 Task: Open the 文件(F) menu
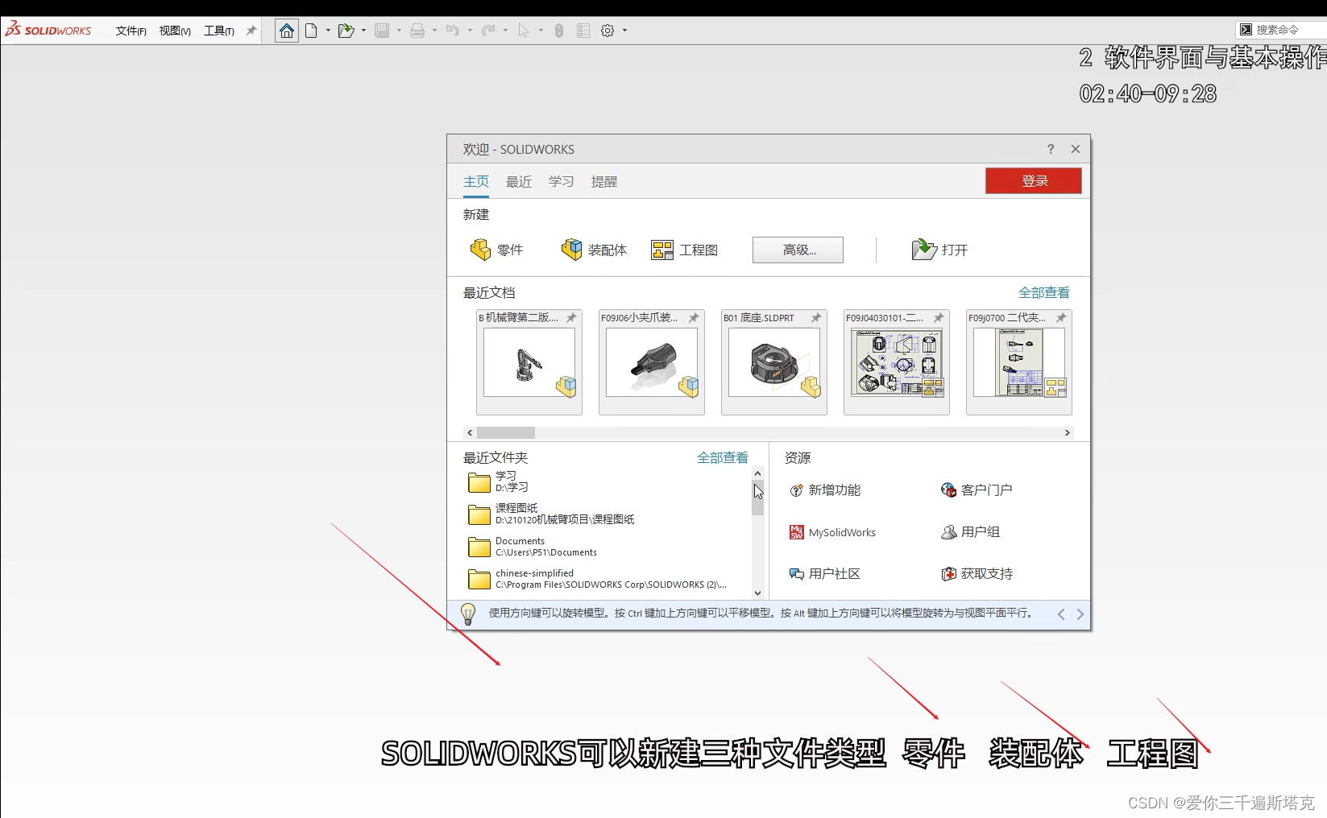coord(131,31)
